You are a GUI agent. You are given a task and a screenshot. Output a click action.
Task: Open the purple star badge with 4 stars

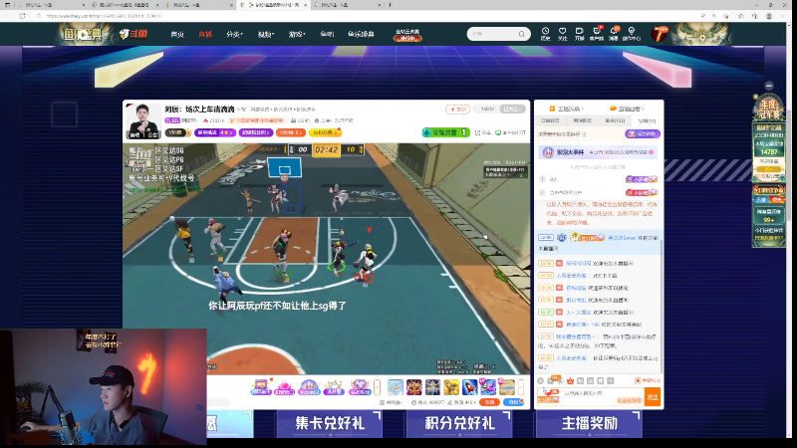(x=215, y=132)
